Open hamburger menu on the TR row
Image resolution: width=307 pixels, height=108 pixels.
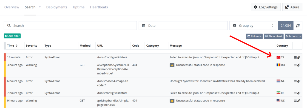click(x=295, y=57)
